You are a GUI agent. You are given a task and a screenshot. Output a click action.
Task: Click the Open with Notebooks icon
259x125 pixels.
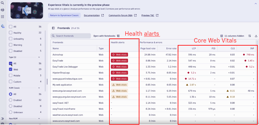118,36
